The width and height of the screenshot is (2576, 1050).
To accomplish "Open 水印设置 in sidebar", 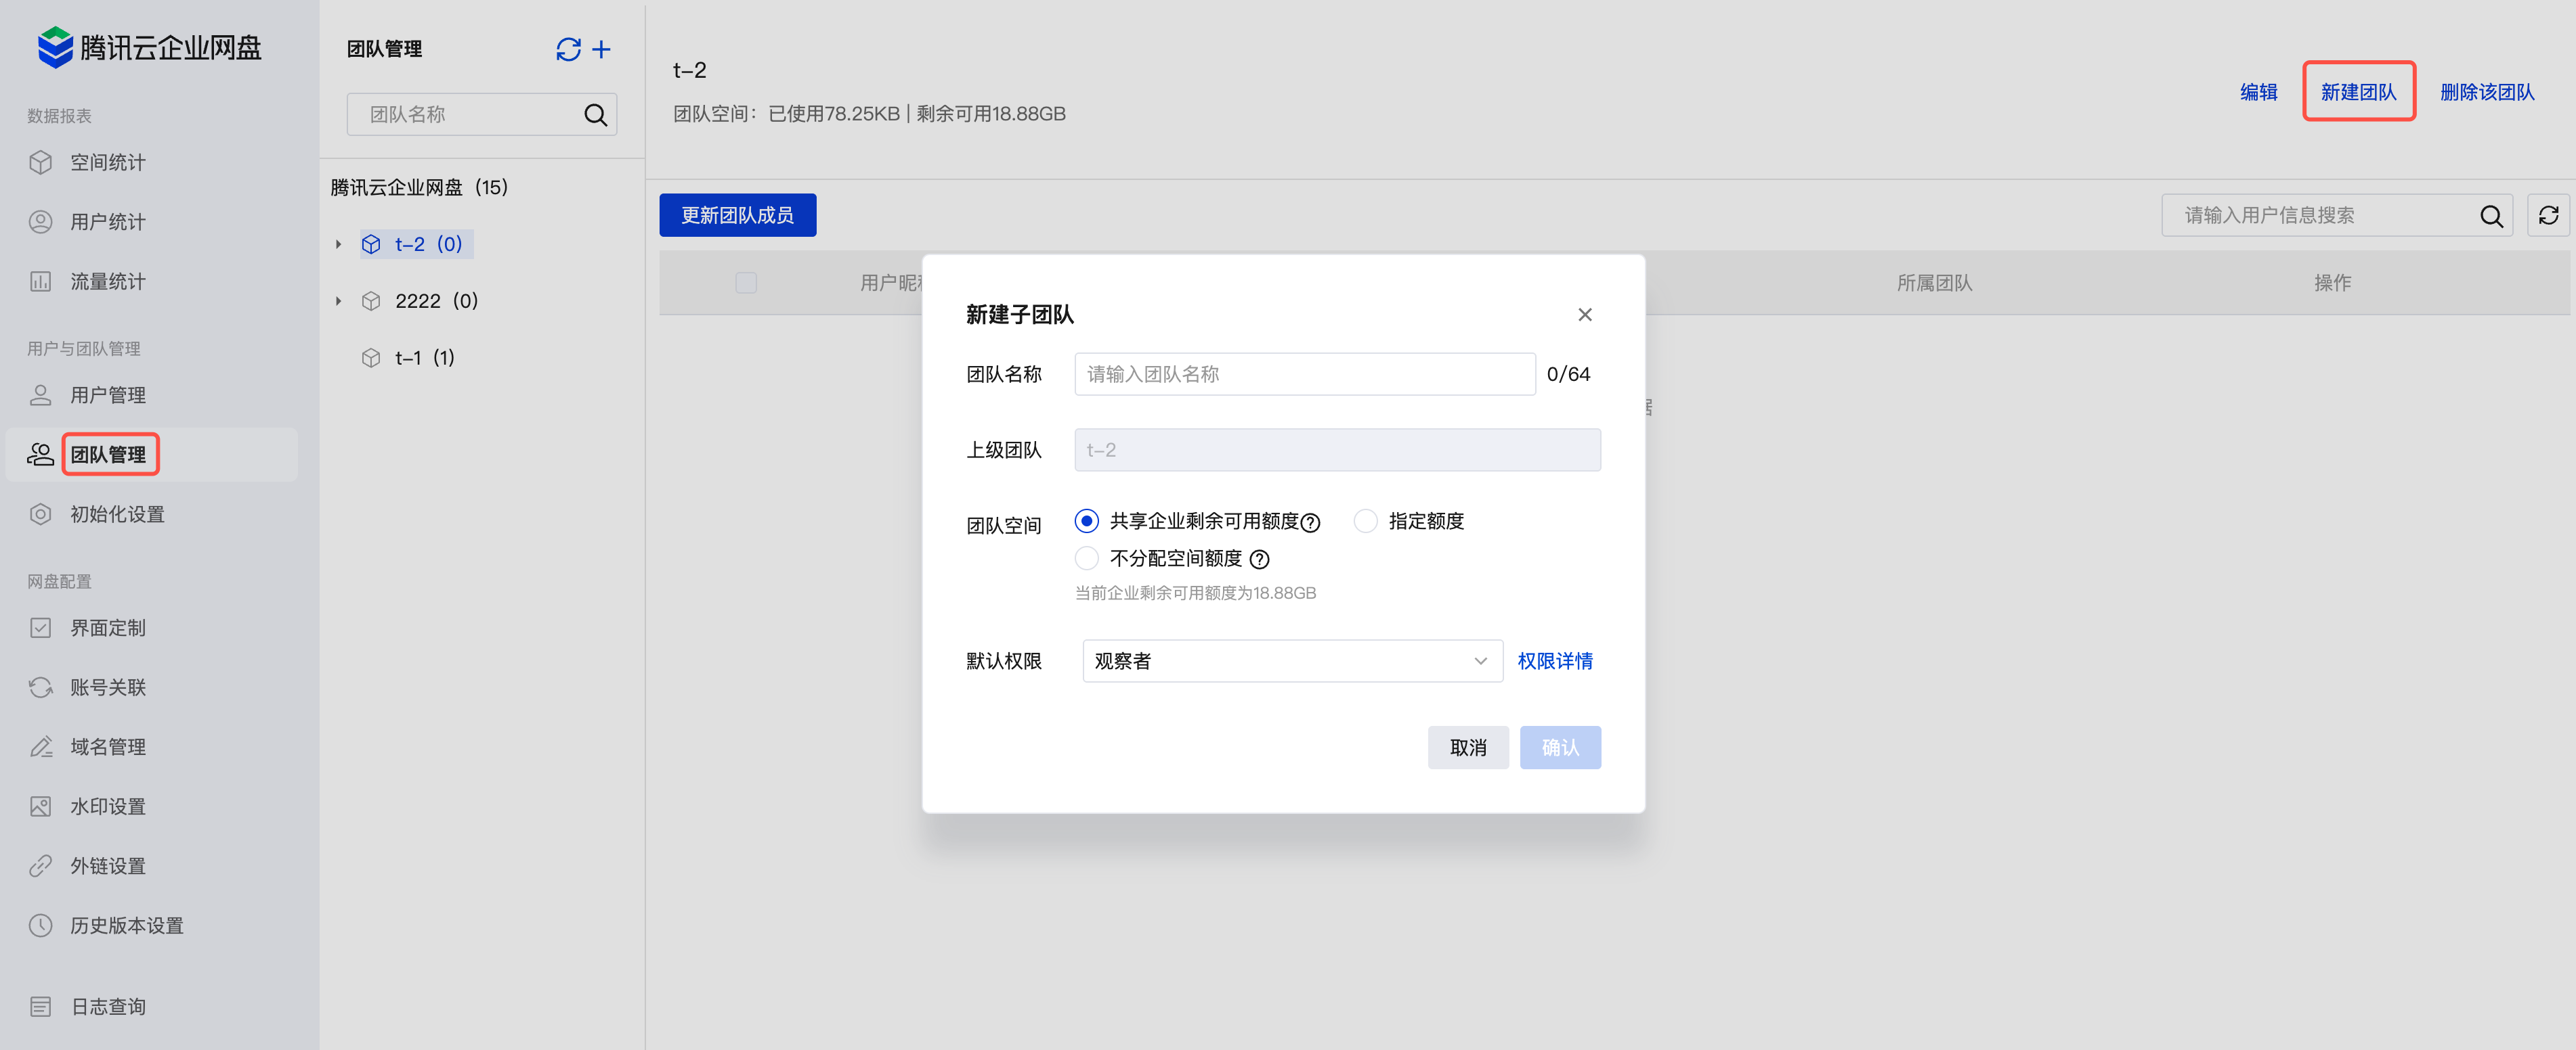I will [x=108, y=806].
